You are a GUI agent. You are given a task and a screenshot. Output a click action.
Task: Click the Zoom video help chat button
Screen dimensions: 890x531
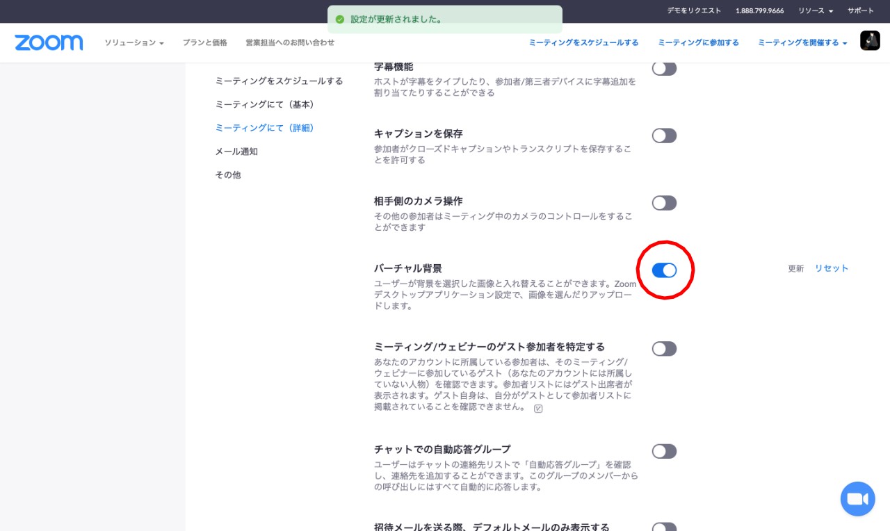[857, 499]
